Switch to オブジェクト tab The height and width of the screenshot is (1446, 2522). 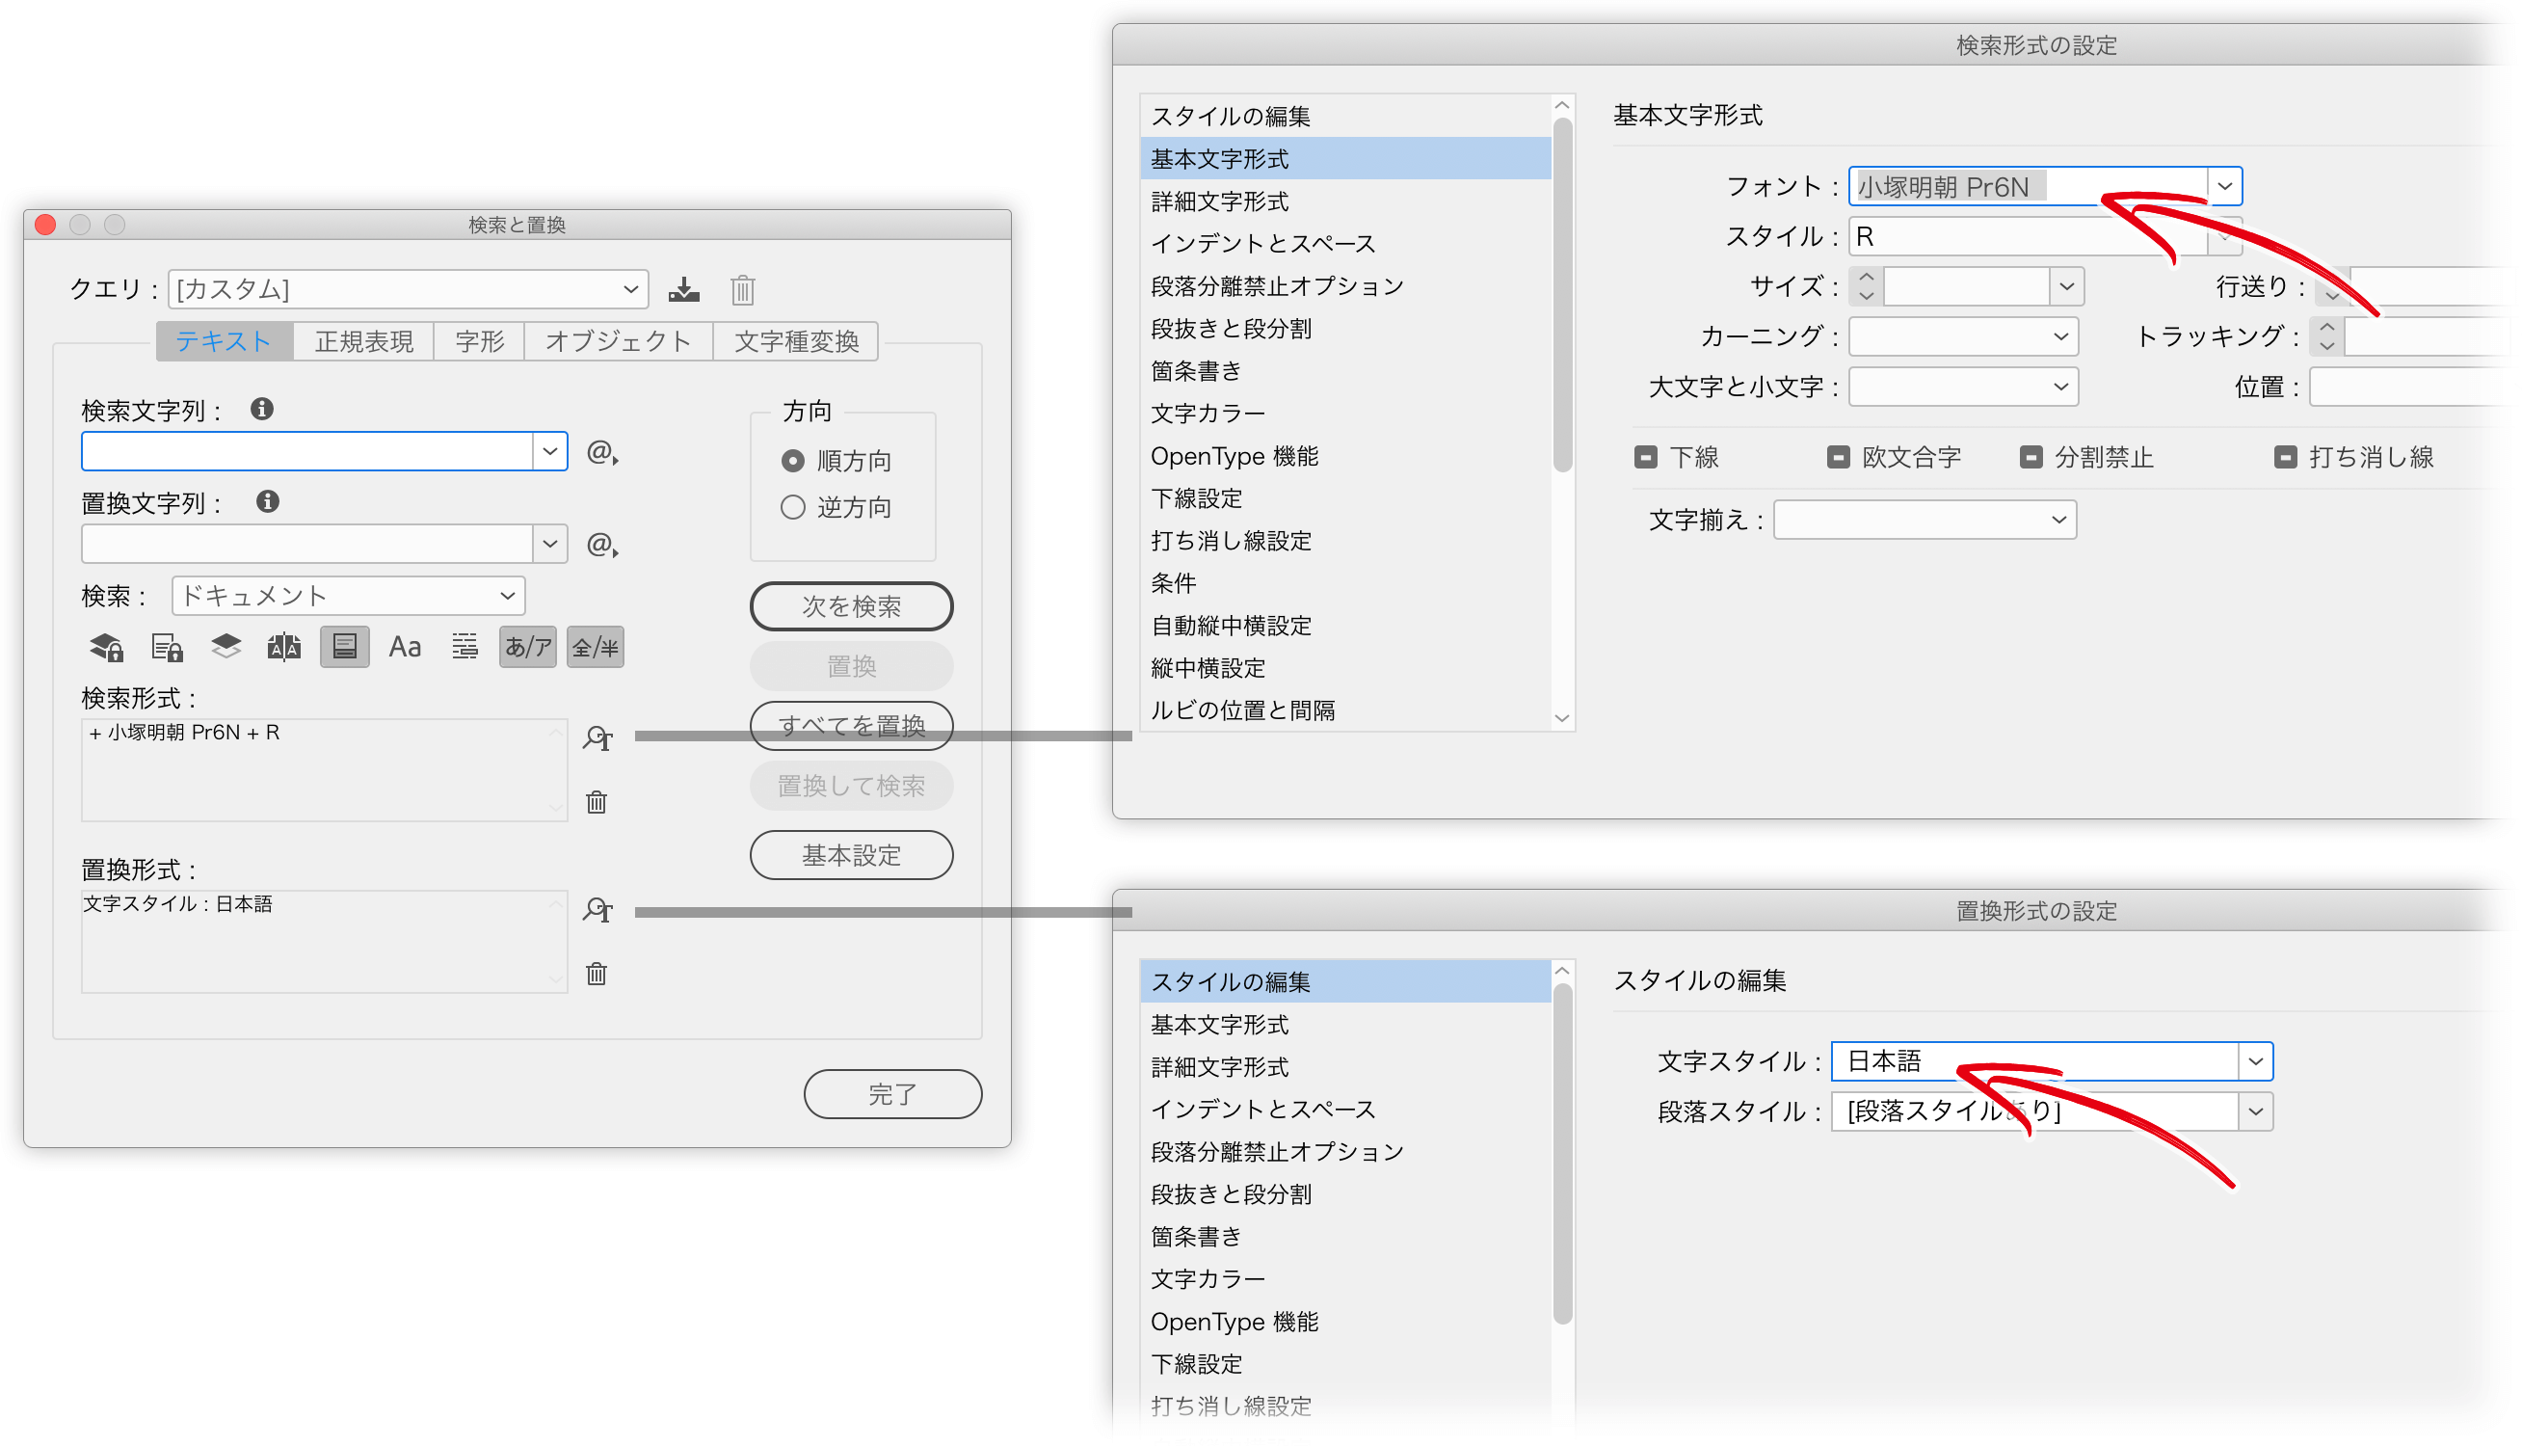tap(619, 341)
